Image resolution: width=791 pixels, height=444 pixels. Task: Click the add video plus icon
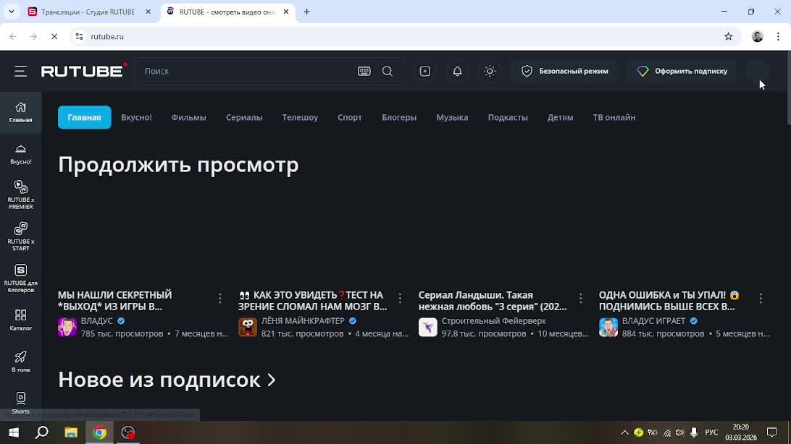(x=424, y=71)
